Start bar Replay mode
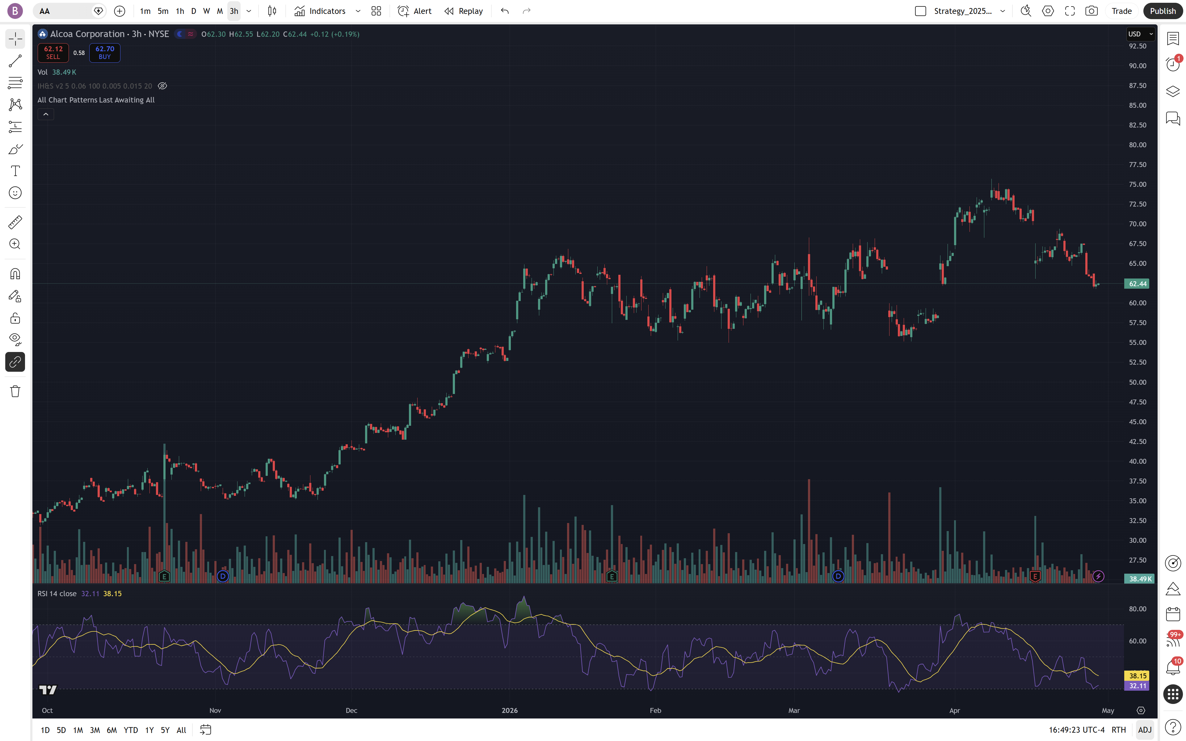This screenshot has width=1186, height=741. click(464, 11)
